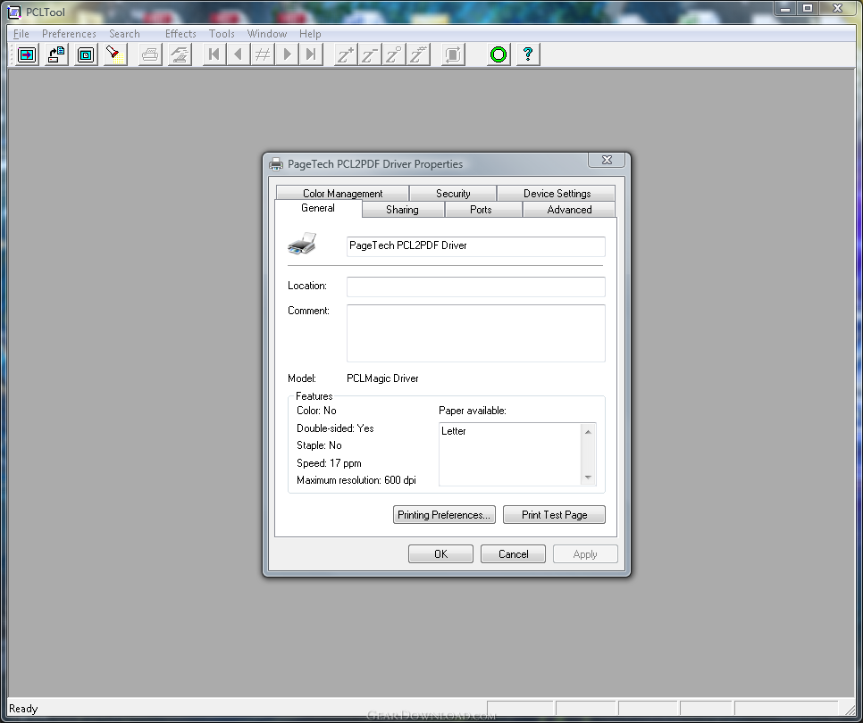Screen dimensions: 863x723
Task: Click the zoom in (Z+) icon
Action: 346,54
